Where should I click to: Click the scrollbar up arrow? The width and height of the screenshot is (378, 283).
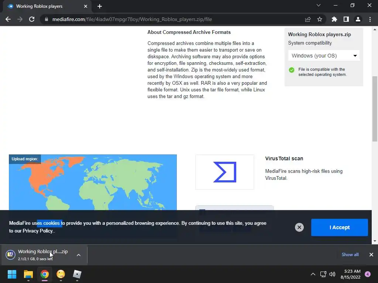click(375, 29)
